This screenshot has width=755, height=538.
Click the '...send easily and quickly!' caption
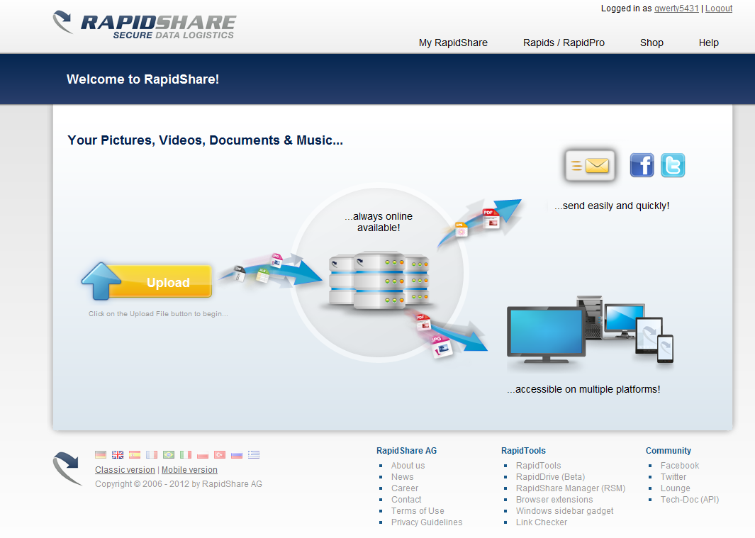click(x=612, y=206)
